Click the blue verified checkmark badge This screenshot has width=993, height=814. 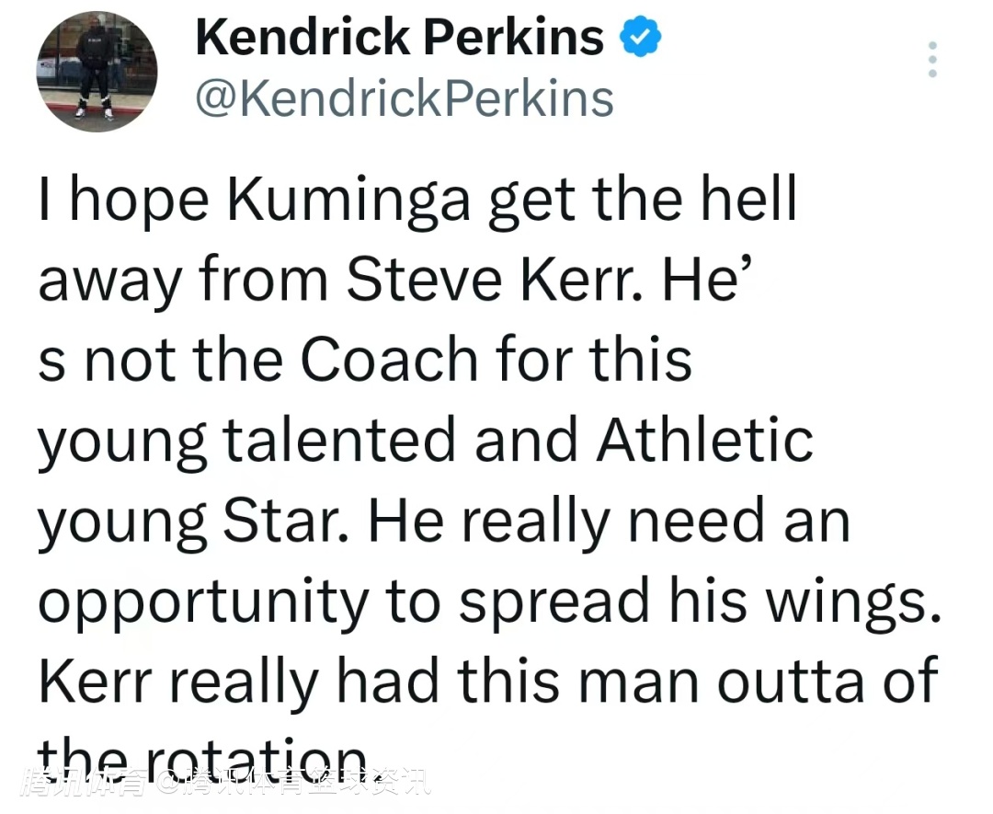click(640, 38)
